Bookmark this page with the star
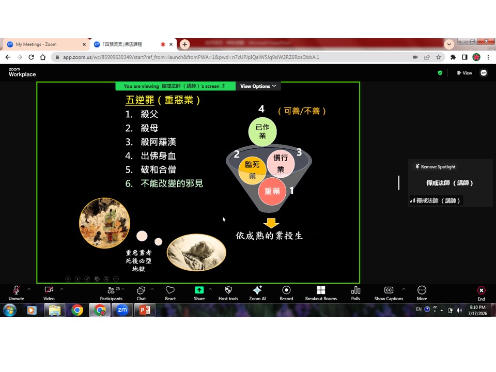The height and width of the screenshot is (372, 496). click(439, 57)
